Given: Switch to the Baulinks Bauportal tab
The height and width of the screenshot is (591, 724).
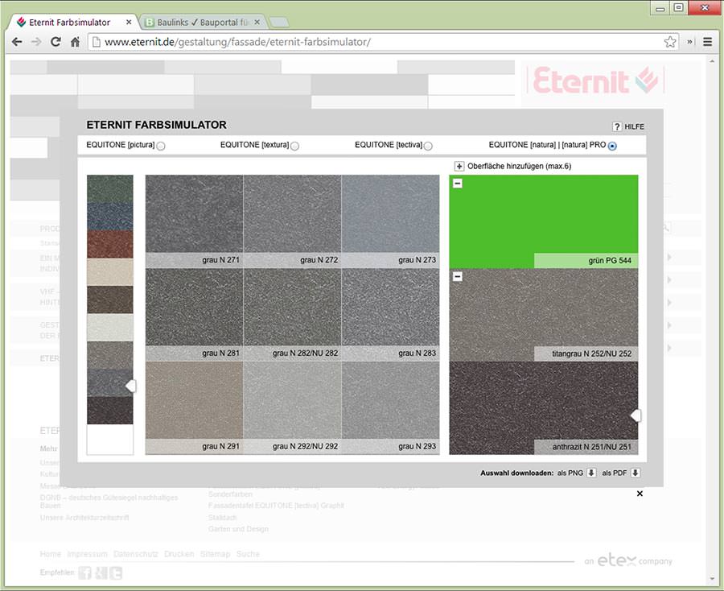Looking at the screenshot, I should click(x=204, y=22).
